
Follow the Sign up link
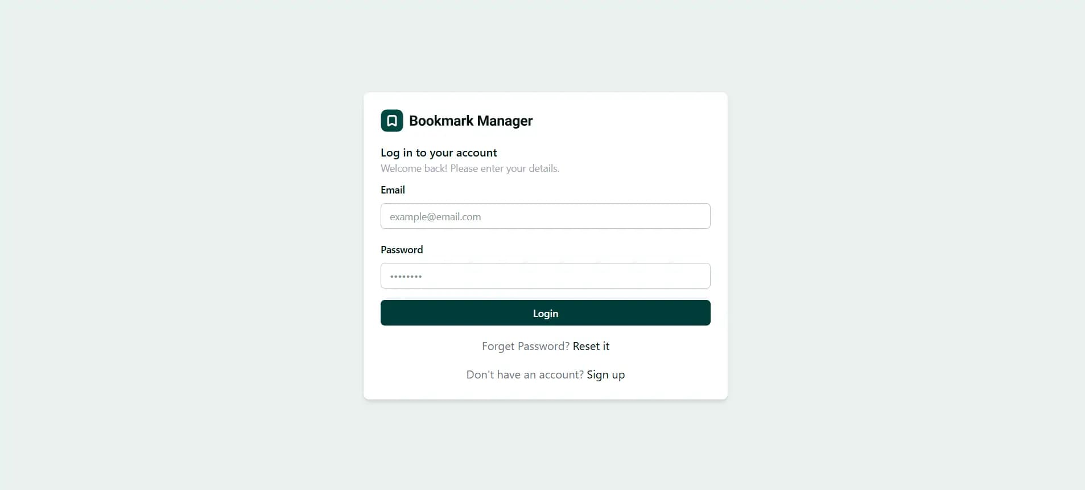point(605,374)
